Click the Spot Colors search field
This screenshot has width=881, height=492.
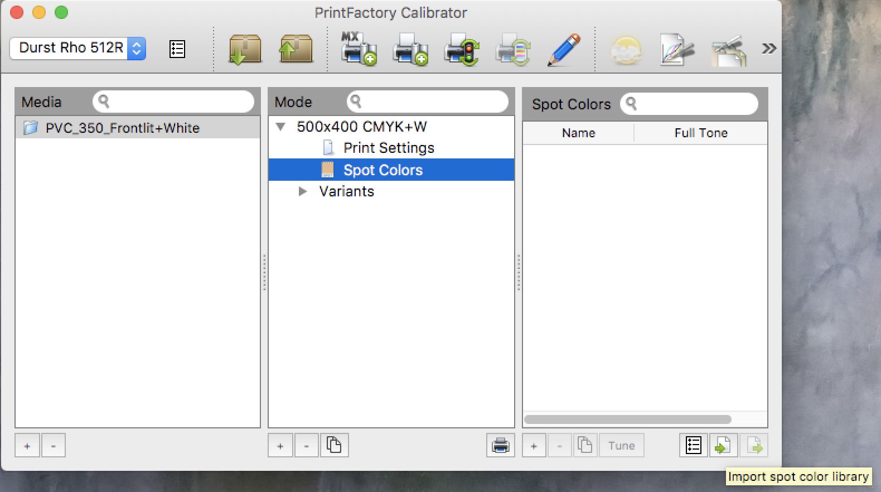(689, 103)
